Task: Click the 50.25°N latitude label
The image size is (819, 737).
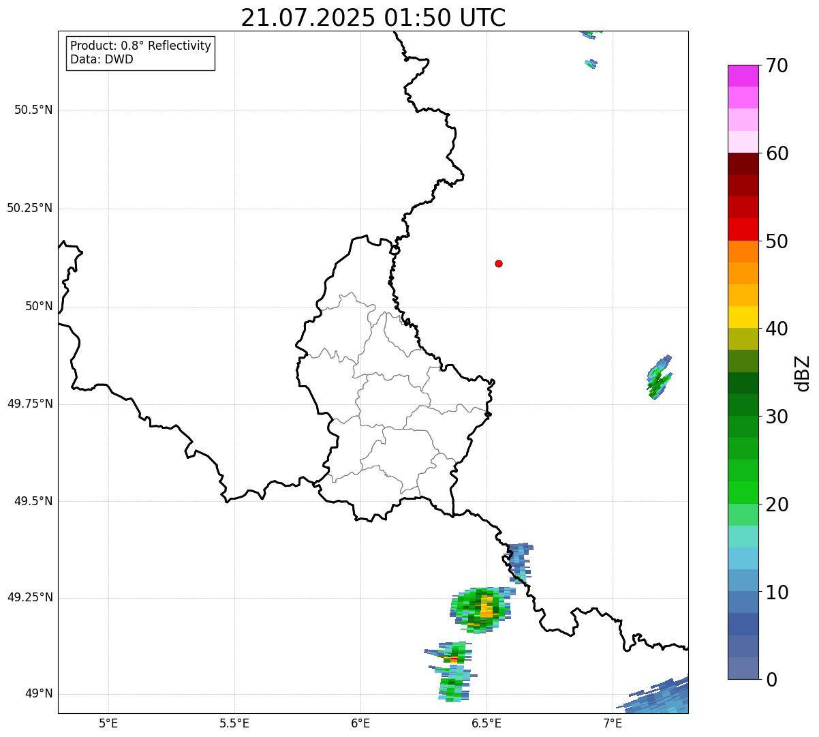Action: [30, 208]
